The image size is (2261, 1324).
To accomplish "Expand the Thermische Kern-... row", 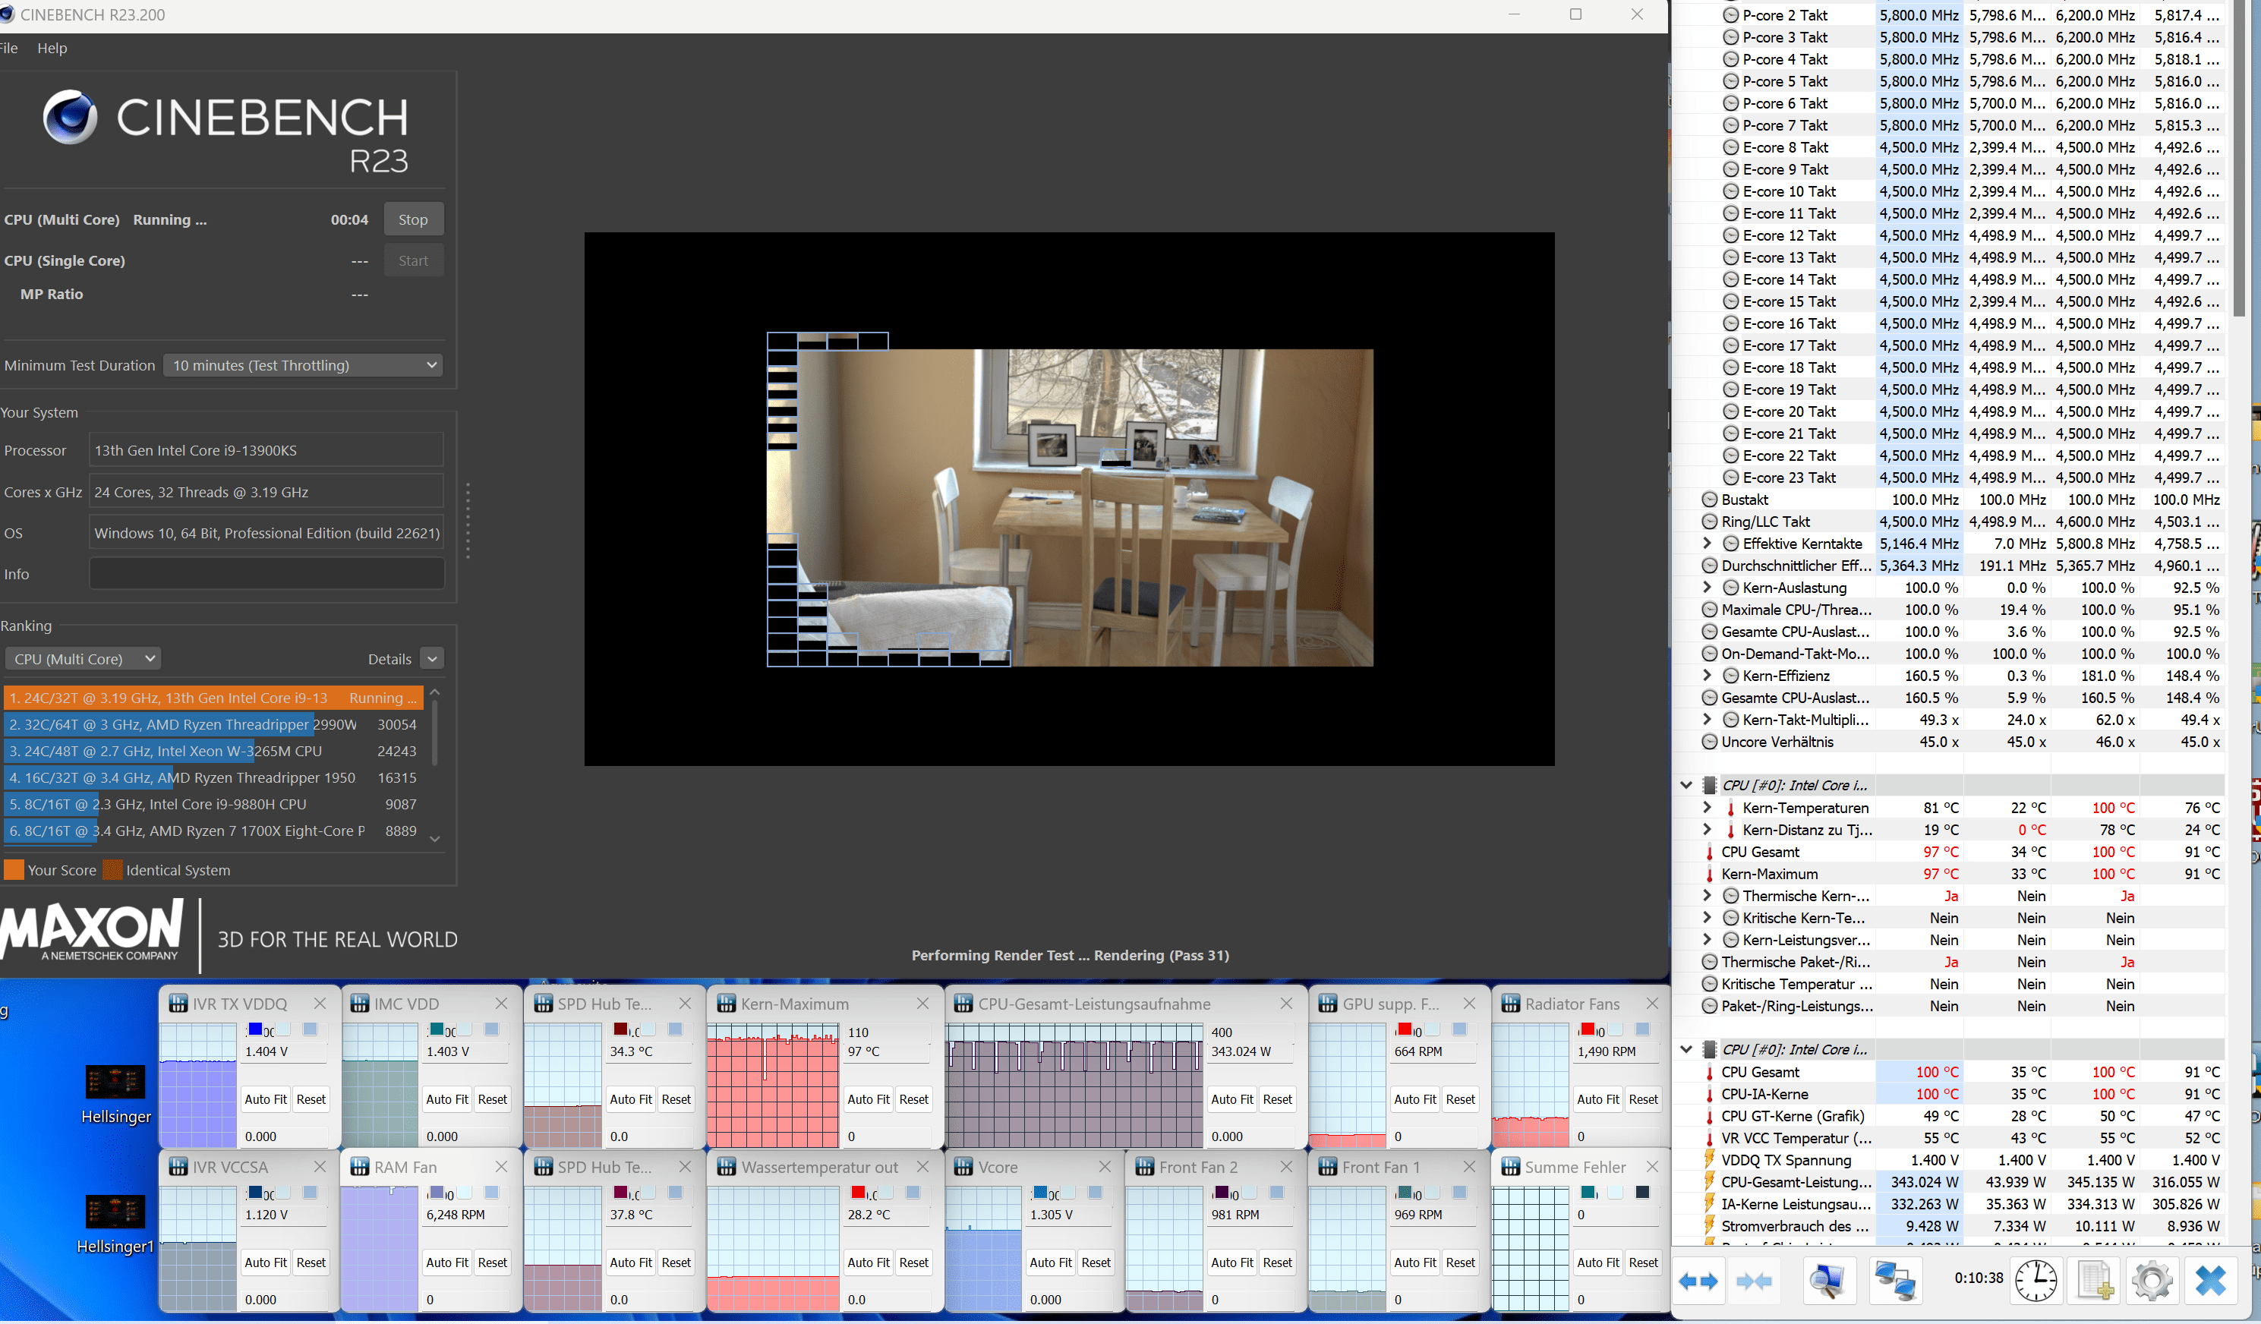I will tap(1707, 896).
